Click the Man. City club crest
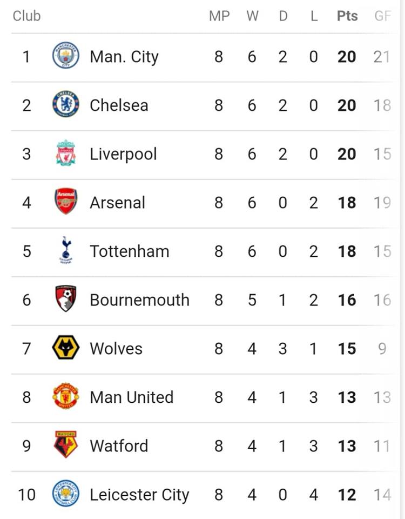Viewport: 405px width, 519px height. (66, 56)
